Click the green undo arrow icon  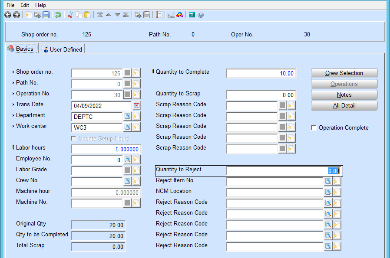coord(58,15)
